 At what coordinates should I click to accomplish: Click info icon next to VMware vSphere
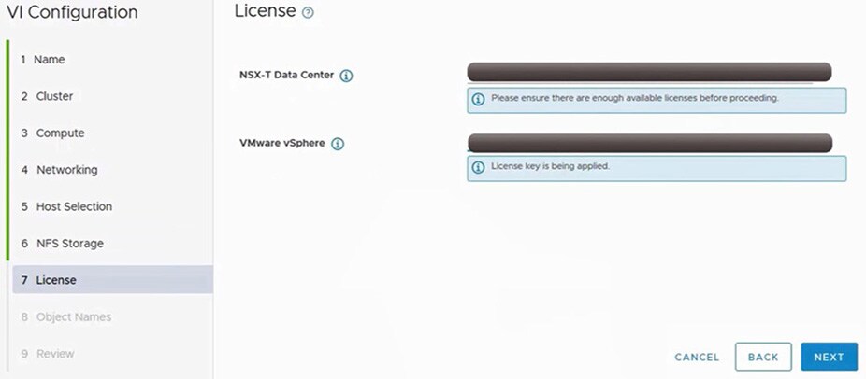coord(338,144)
